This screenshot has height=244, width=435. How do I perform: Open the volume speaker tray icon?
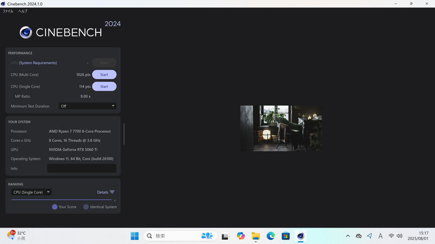coord(400,236)
